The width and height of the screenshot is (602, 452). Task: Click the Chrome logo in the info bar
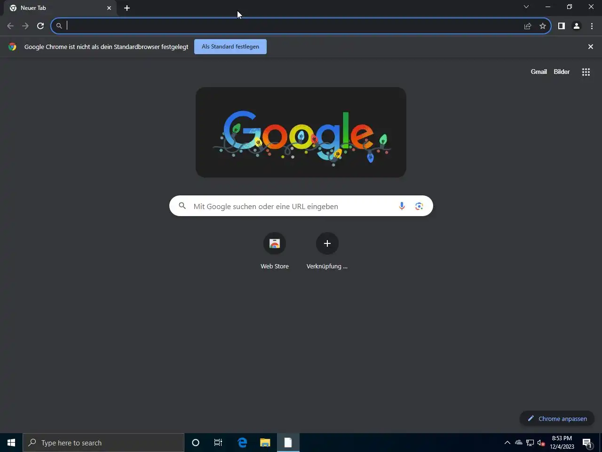point(12,47)
